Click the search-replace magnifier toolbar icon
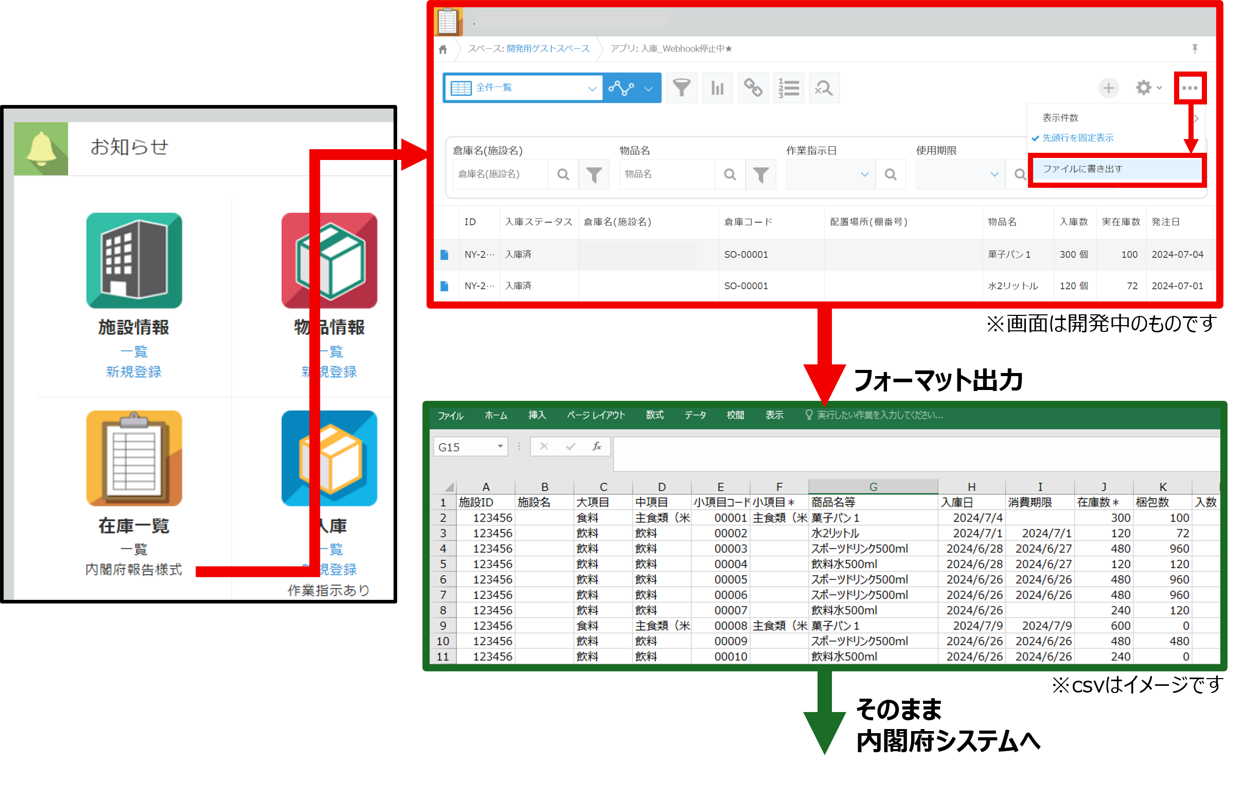Image resolution: width=1243 pixels, height=799 pixels. (x=824, y=87)
